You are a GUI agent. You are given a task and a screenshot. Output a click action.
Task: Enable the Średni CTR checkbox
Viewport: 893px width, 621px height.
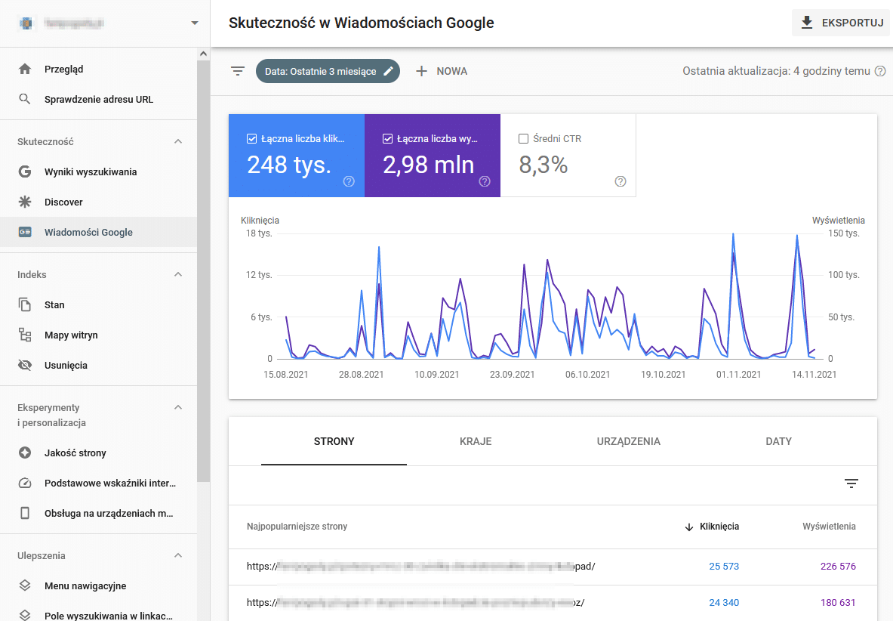[x=523, y=138]
